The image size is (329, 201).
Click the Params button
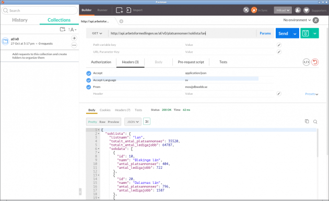(x=265, y=33)
